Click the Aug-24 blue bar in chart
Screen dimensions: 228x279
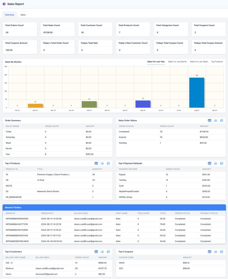click(197, 93)
